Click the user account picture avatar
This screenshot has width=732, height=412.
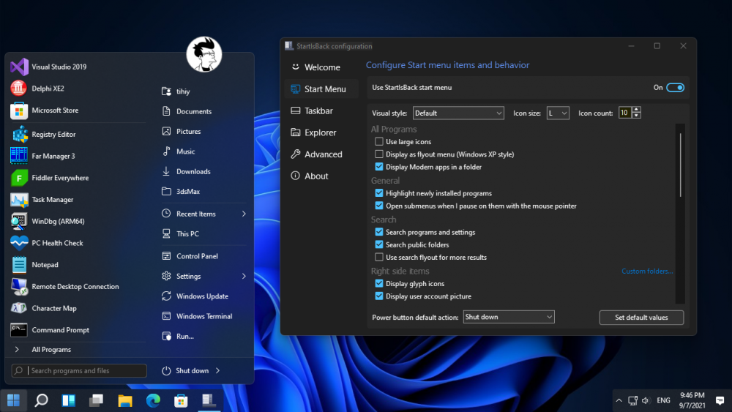pos(203,55)
